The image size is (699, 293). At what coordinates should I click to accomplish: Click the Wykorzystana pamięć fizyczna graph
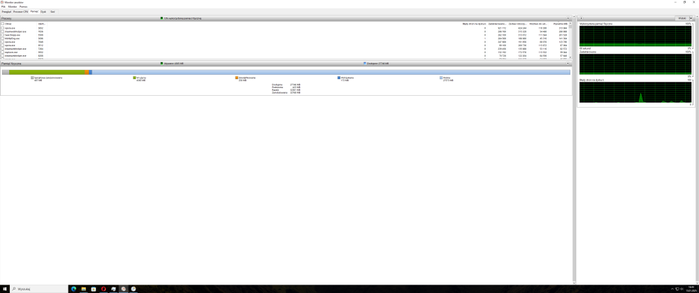click(635, 36)
